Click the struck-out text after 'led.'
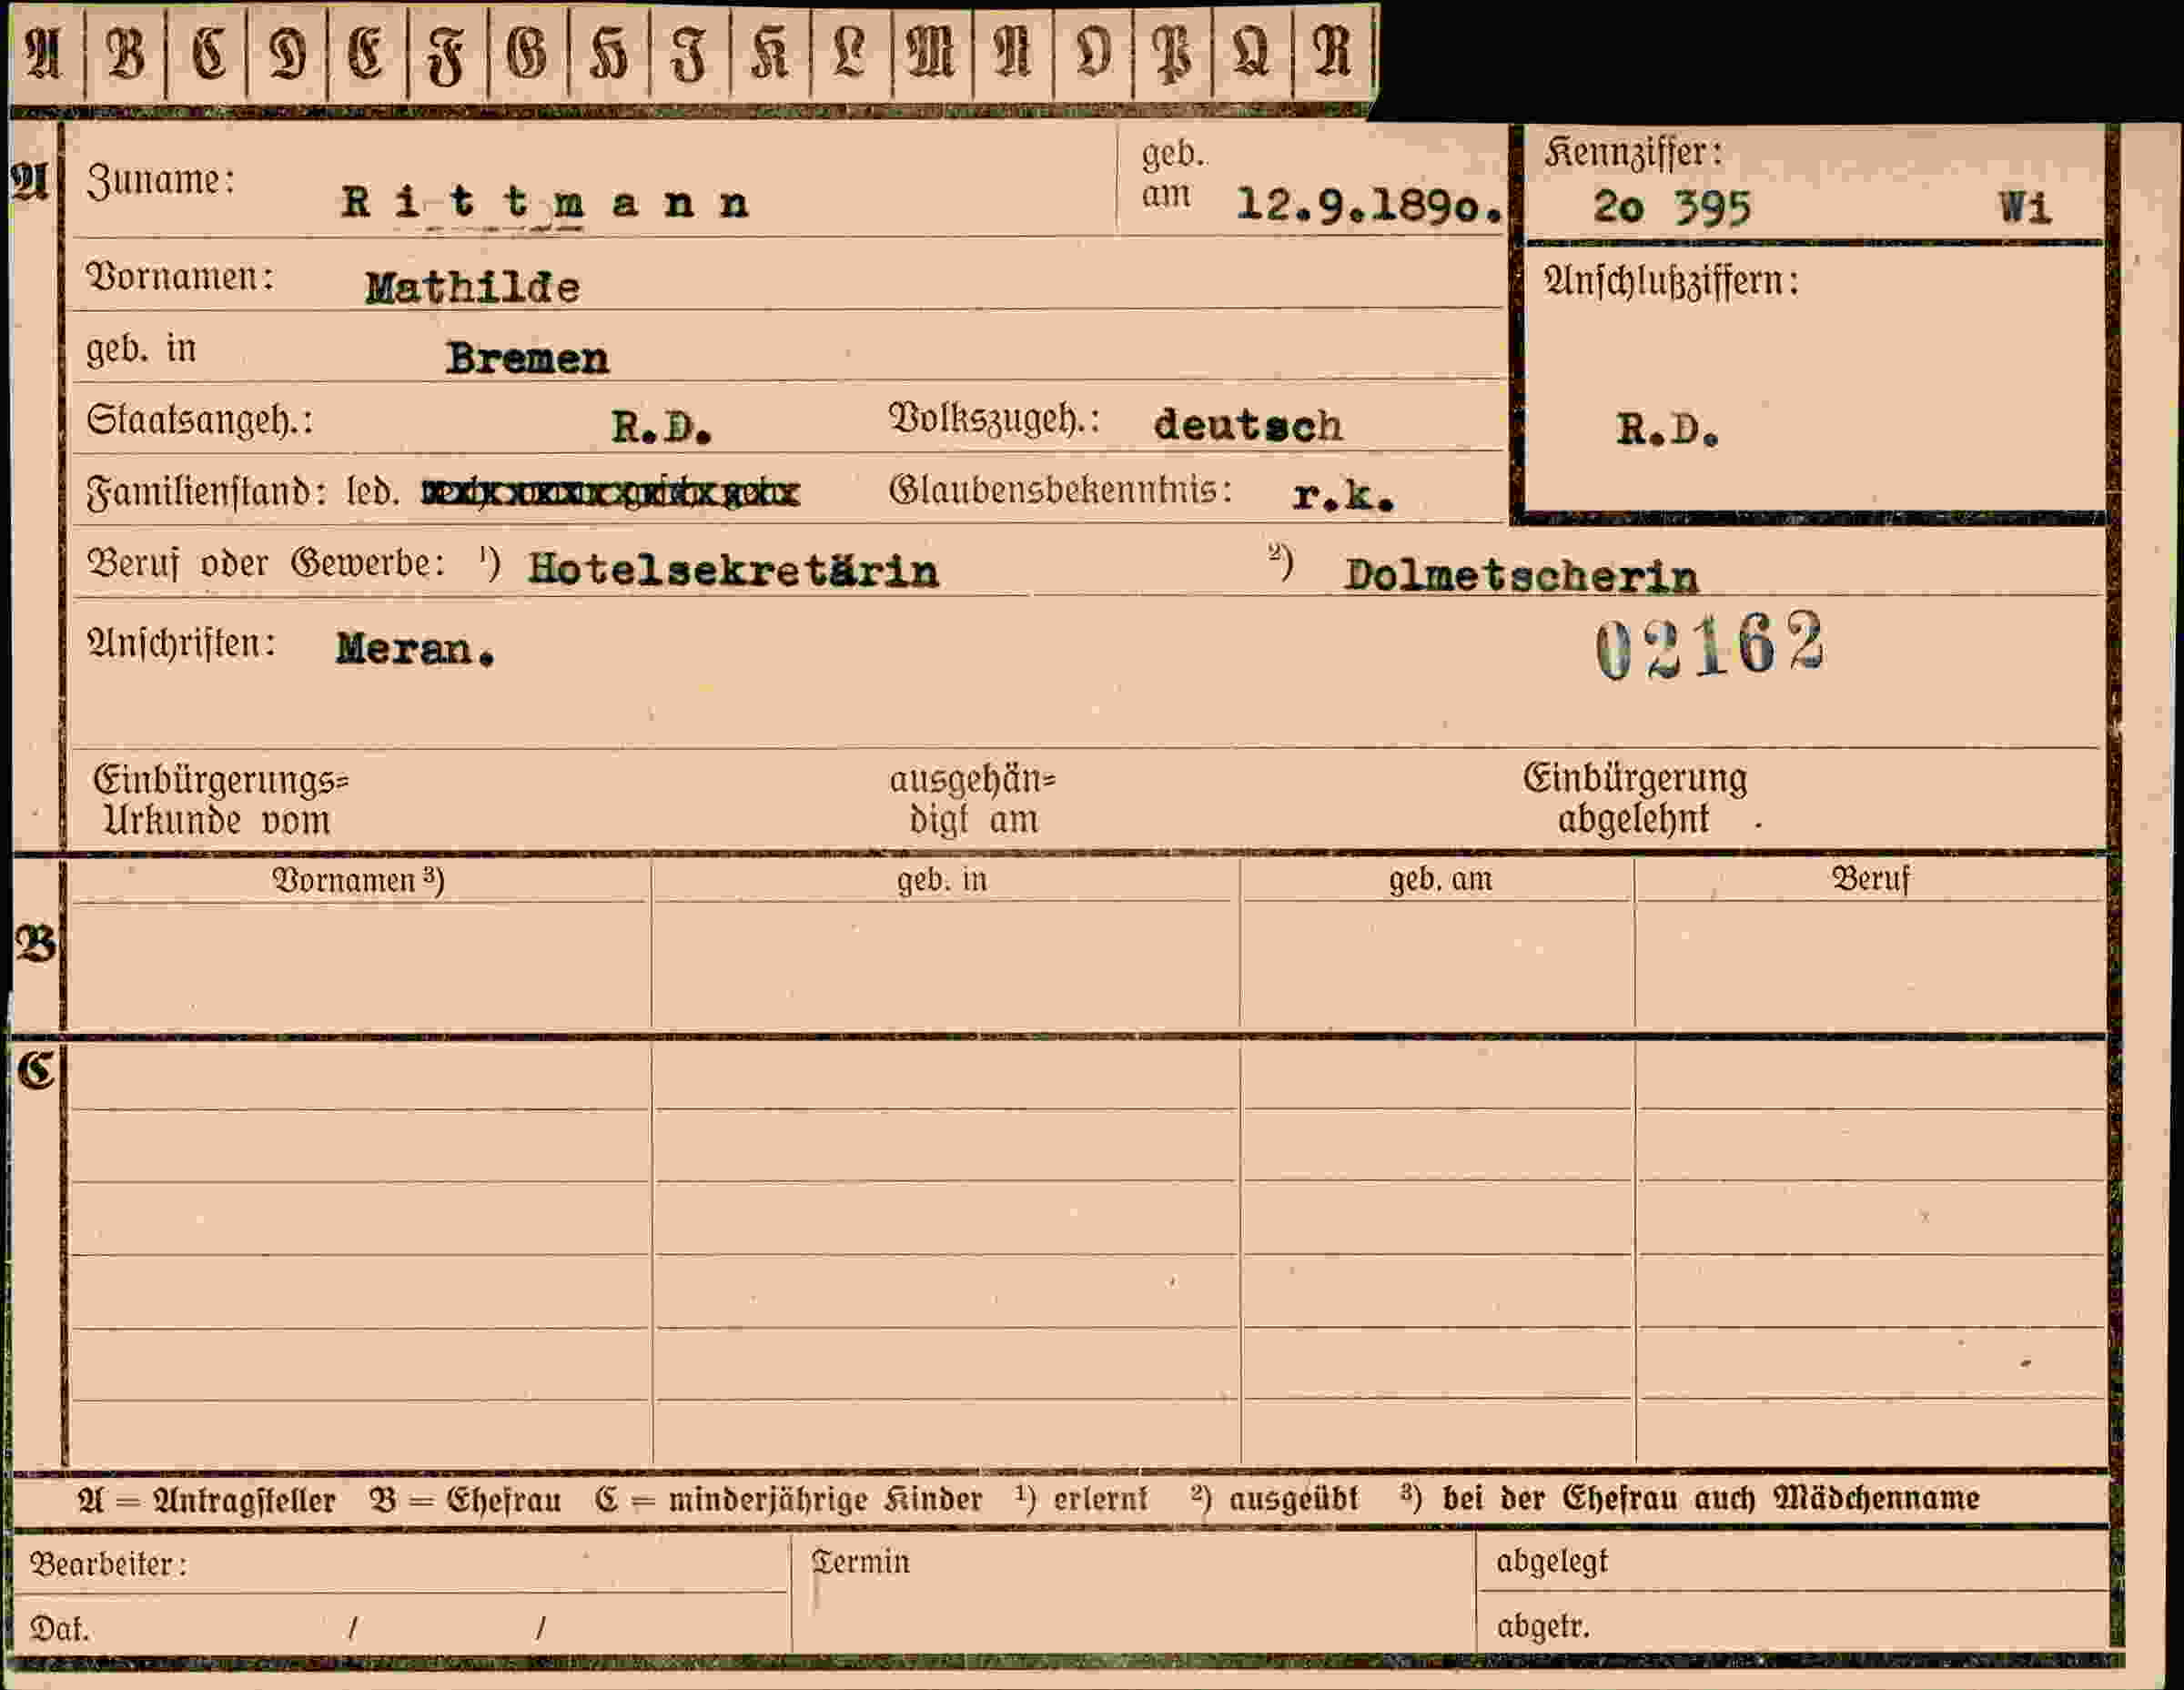 coord(611,493)
